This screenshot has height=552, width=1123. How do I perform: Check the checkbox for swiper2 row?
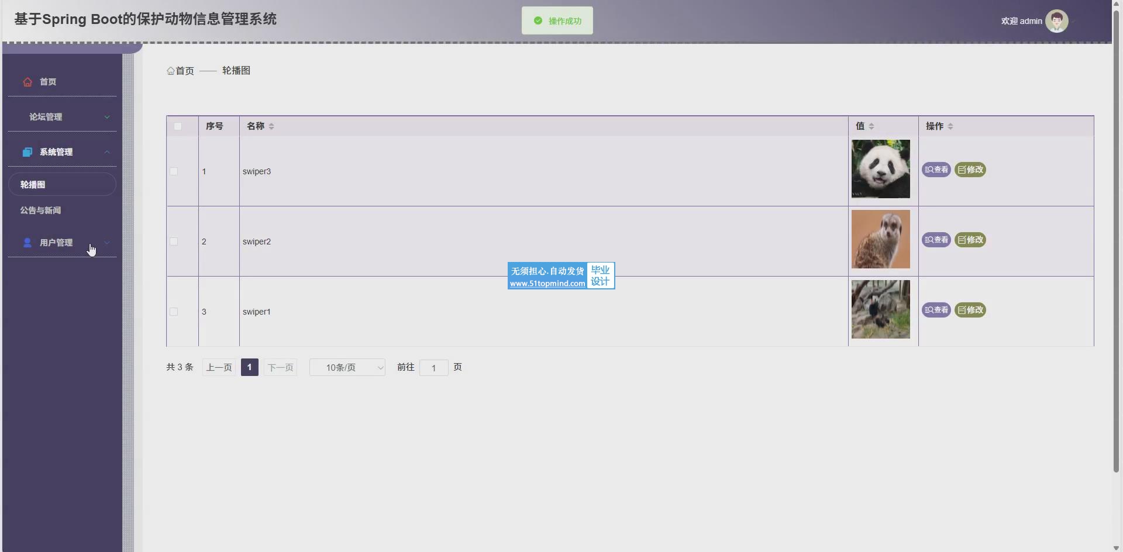[x=174, y=241]
